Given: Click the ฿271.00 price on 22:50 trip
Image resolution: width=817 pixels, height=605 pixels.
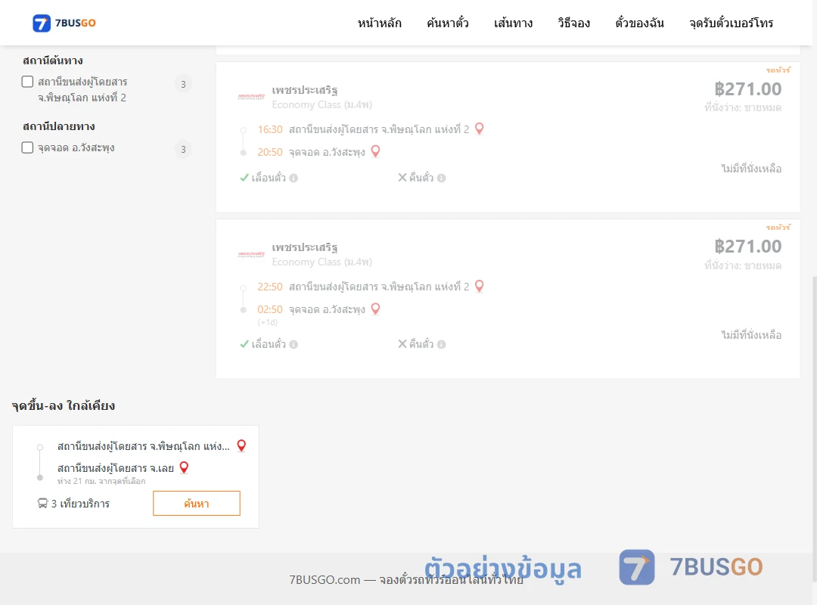Looking at the screenshot, I should 747,247.
